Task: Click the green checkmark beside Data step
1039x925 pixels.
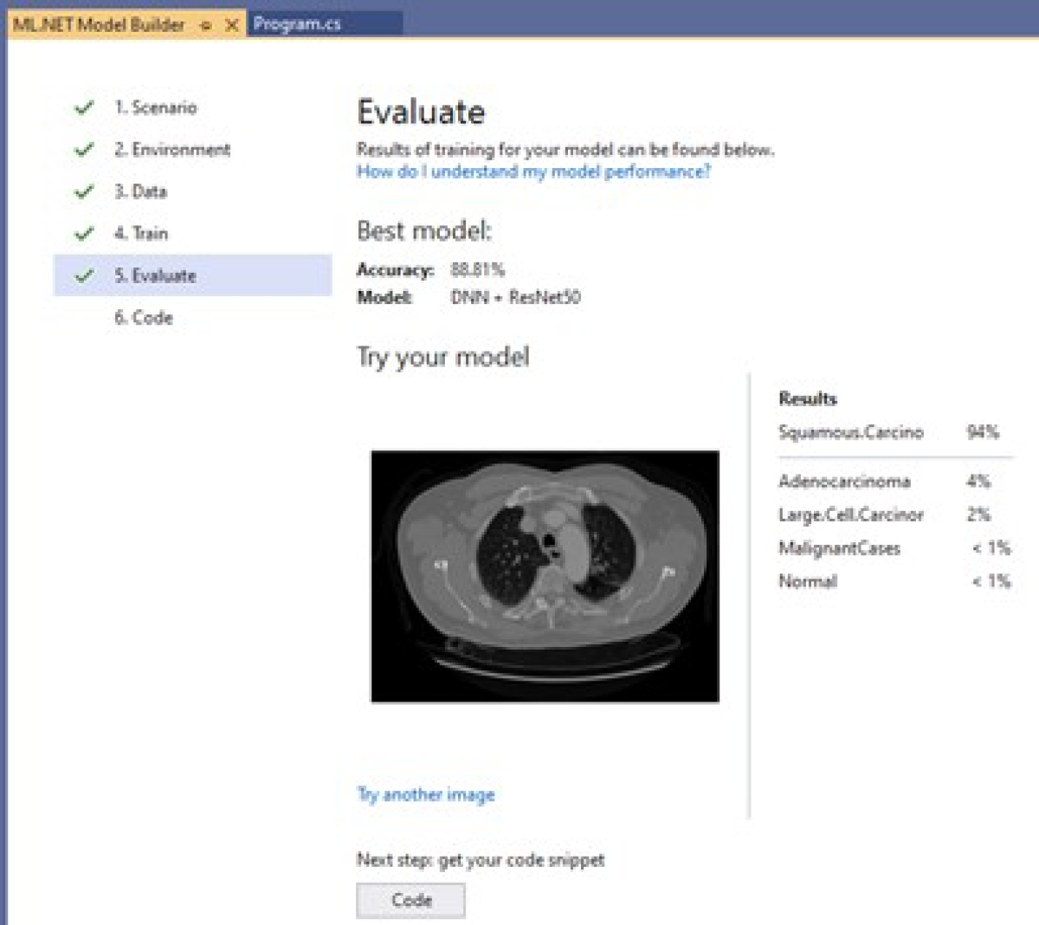Action: (84, 191)
